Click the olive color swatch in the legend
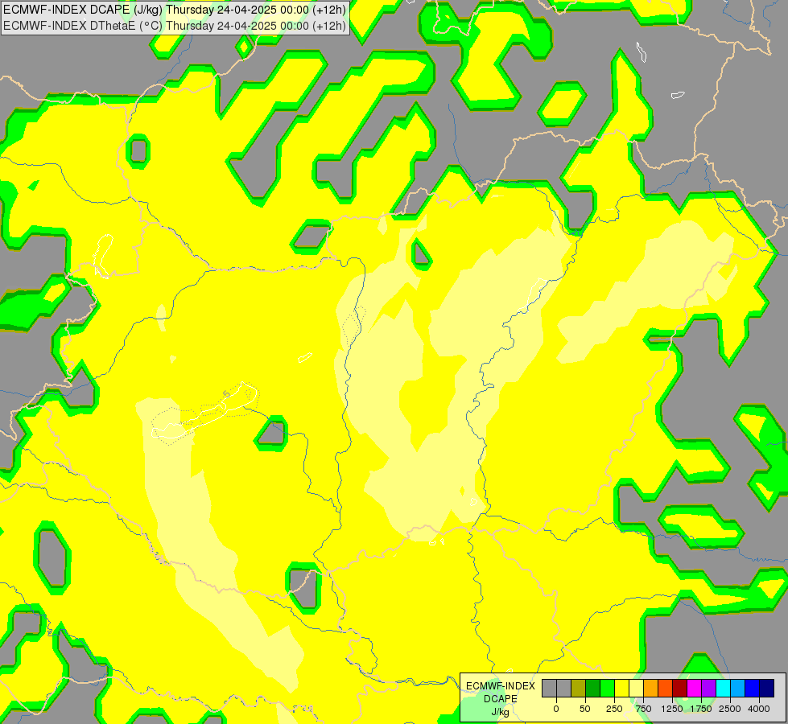Screen dimensions: 788x724 (x=579, y=688)
